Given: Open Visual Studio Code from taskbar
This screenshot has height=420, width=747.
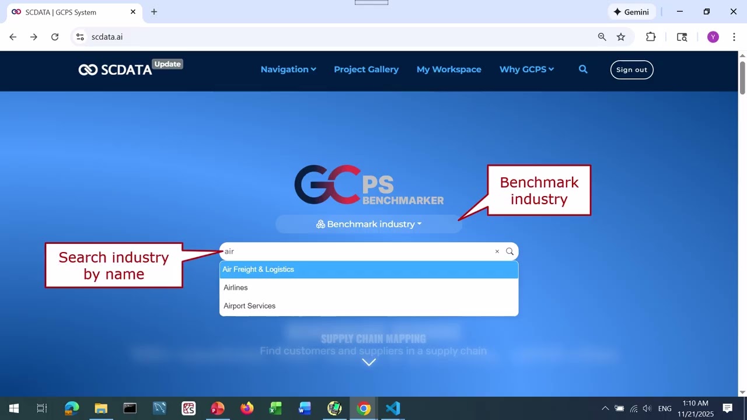Looking at the screenshot, I should point(393,408).
